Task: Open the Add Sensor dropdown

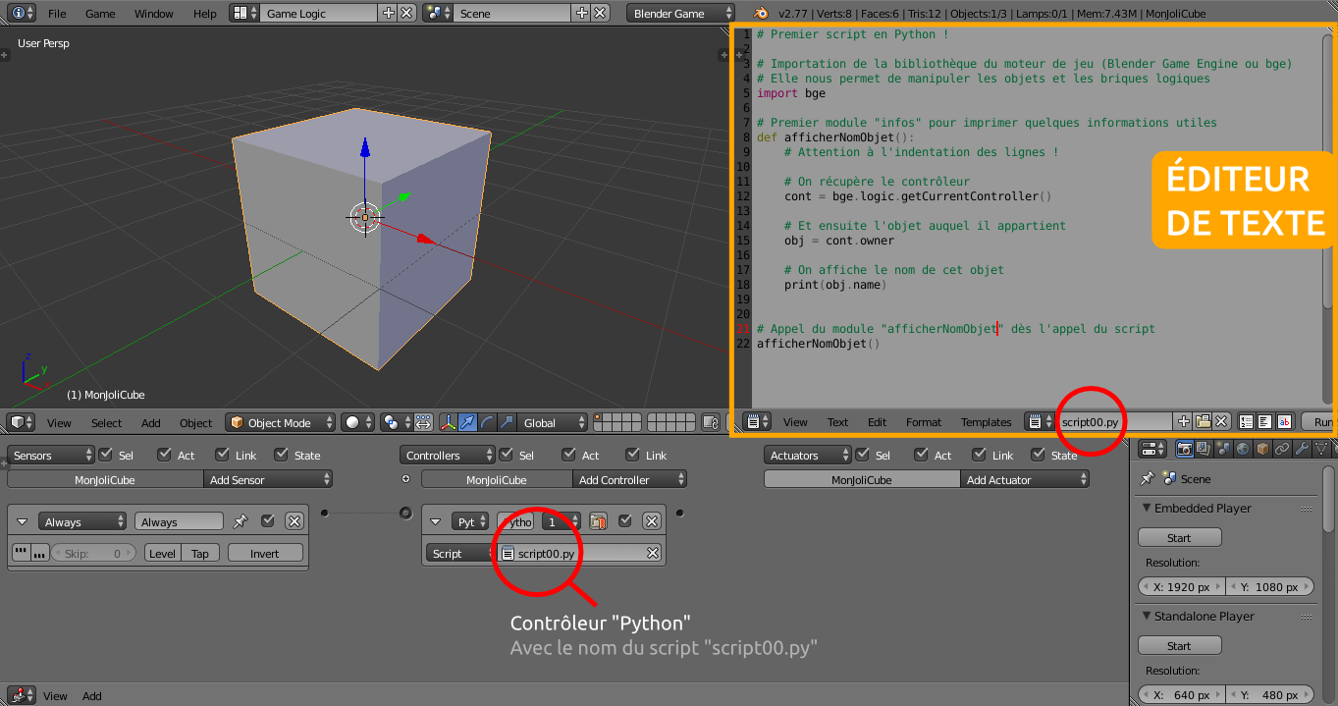Action: [268, 479]
